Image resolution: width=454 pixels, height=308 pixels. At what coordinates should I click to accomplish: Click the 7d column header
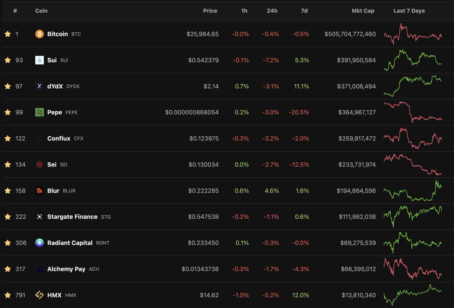point(304,11)
